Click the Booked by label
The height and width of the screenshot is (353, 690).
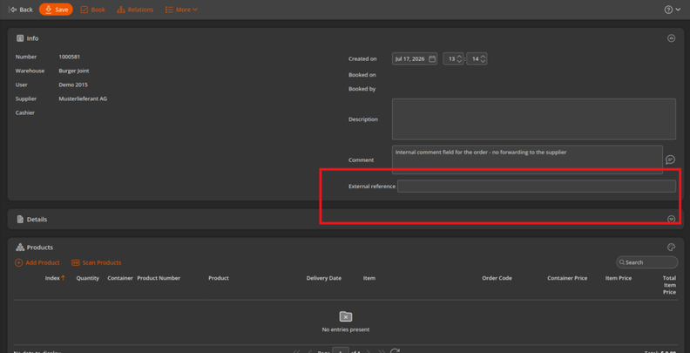click(362, 89)
